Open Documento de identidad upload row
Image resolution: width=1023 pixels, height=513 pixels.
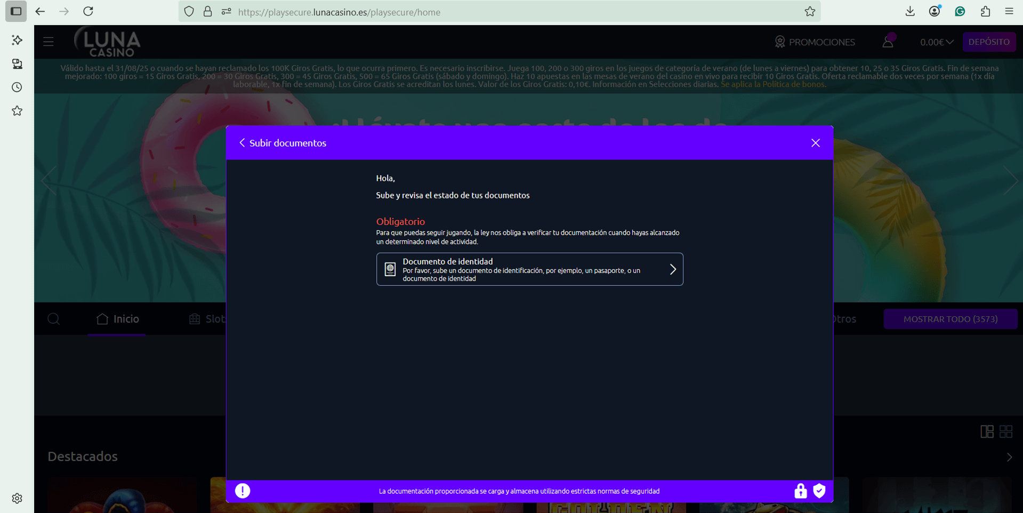tap(529, 269)
